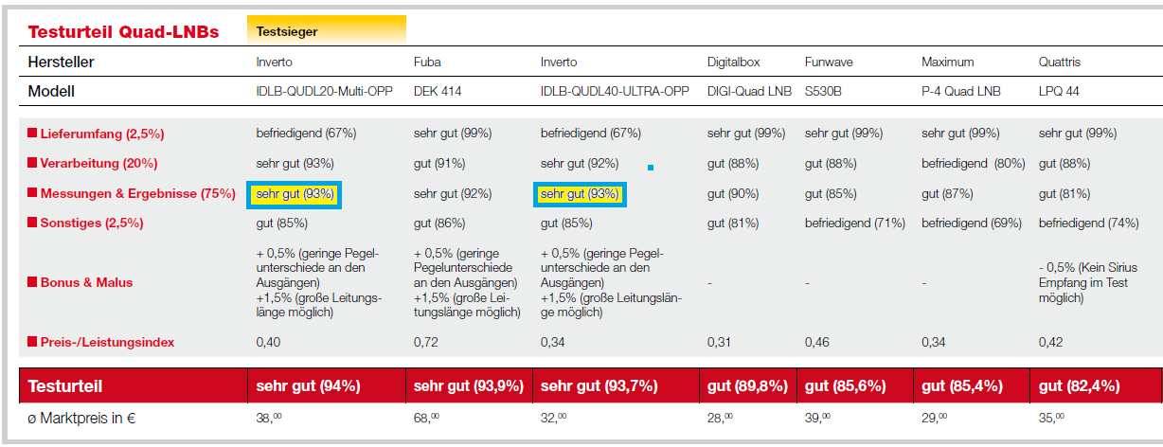Click Quattris Sonstiges value 'befriedigend (74%)'

click(x=1089, y=224)
